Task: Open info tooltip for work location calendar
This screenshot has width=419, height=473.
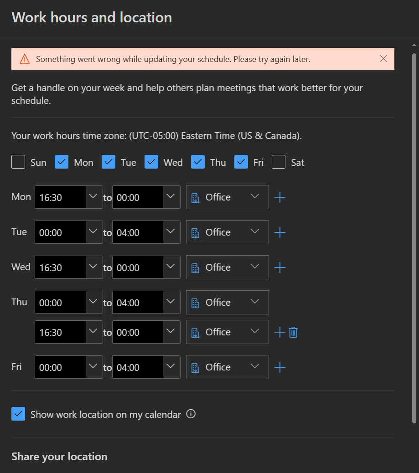Action: click(x=191, y=414)
